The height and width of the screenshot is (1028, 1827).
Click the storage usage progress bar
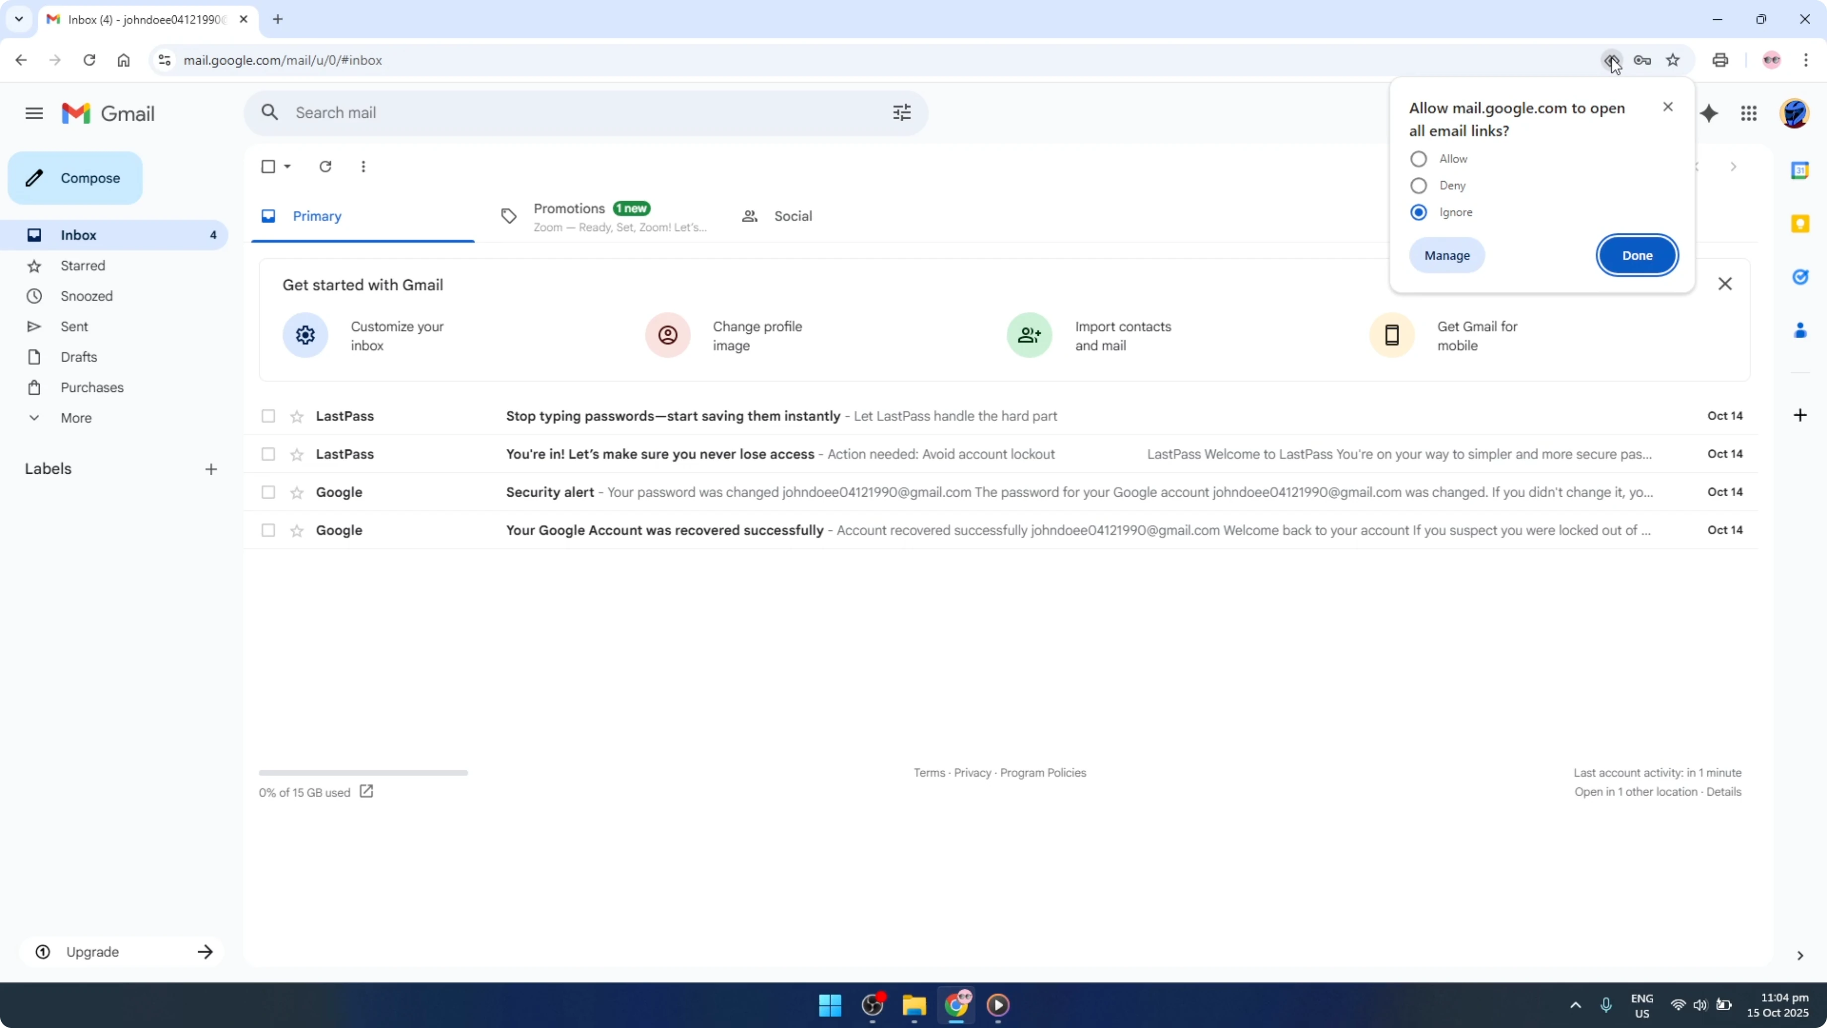click(x=363, y=773)
